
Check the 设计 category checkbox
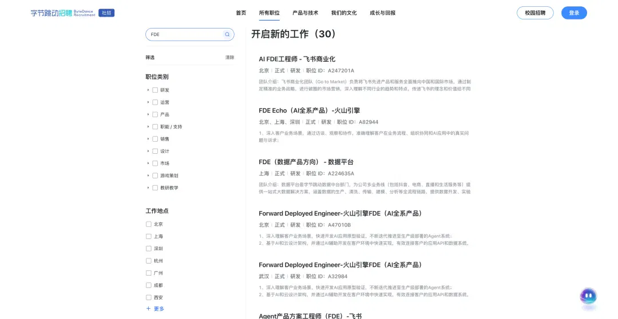click(155, 151)
